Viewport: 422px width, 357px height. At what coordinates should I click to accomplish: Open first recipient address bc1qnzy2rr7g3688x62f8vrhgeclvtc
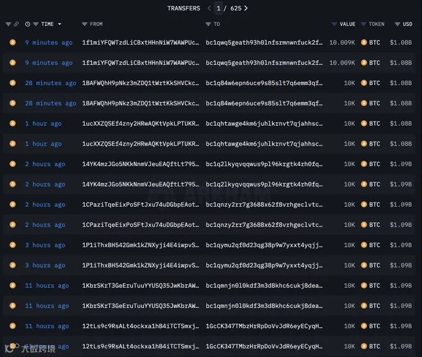pos(264,205)
